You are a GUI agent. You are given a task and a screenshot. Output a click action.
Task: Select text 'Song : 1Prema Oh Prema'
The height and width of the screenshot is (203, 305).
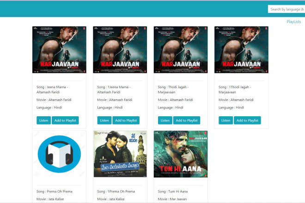pyautogui.click(x=116, y=191)
